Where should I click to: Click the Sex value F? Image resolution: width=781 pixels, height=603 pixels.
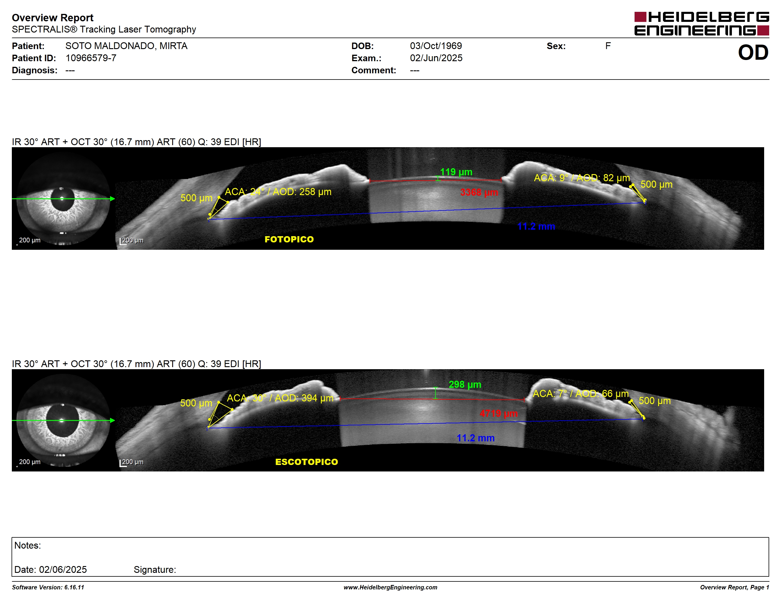click(608, 46)
